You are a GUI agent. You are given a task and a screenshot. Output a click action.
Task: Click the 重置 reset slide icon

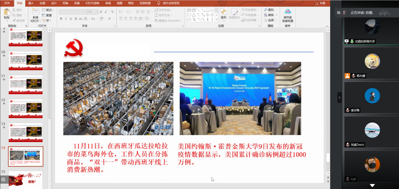click(47, 15)
